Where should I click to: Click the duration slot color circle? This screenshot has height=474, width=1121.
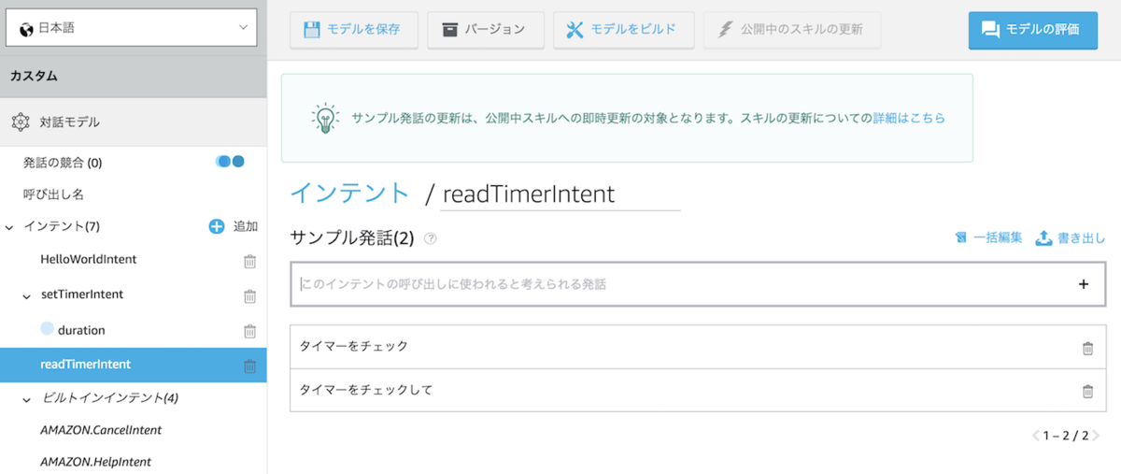click(x=47, y=328)
